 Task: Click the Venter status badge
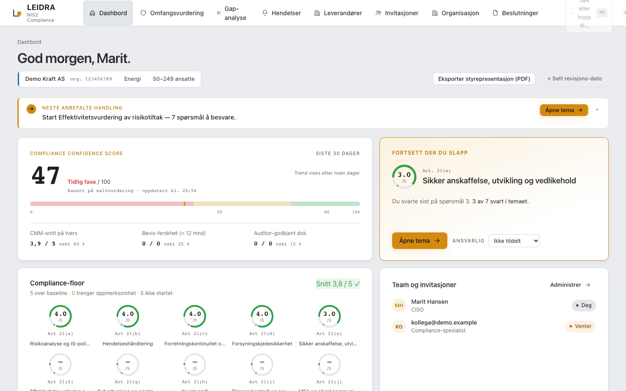[580, 326]
